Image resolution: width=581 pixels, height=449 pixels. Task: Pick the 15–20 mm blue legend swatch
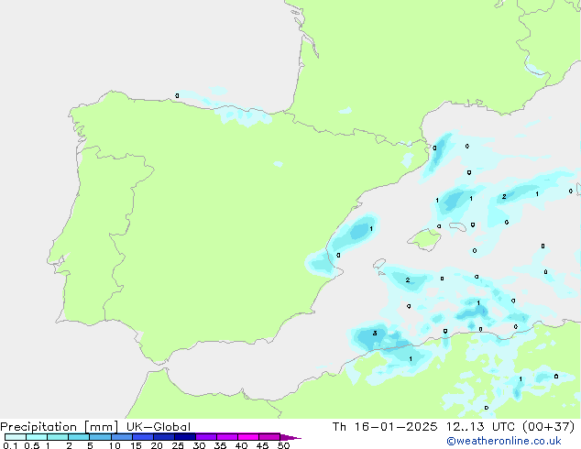coord(142,437)
